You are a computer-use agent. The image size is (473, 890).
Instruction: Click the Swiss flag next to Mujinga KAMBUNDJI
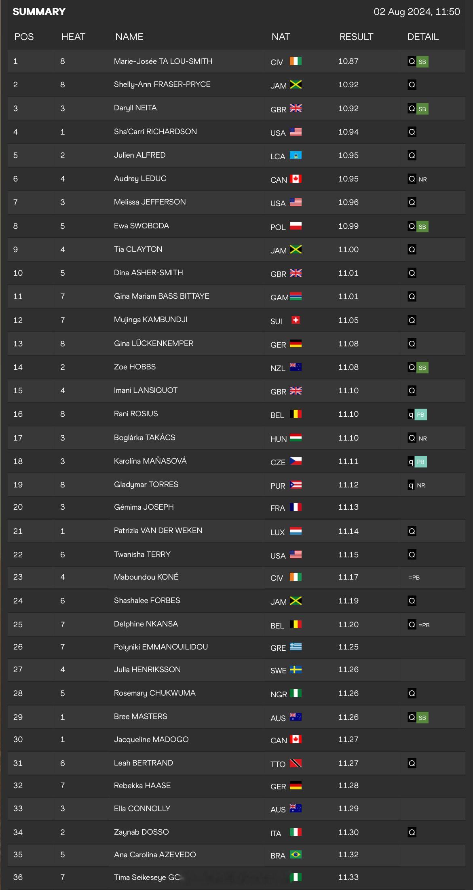pos(296,320)
